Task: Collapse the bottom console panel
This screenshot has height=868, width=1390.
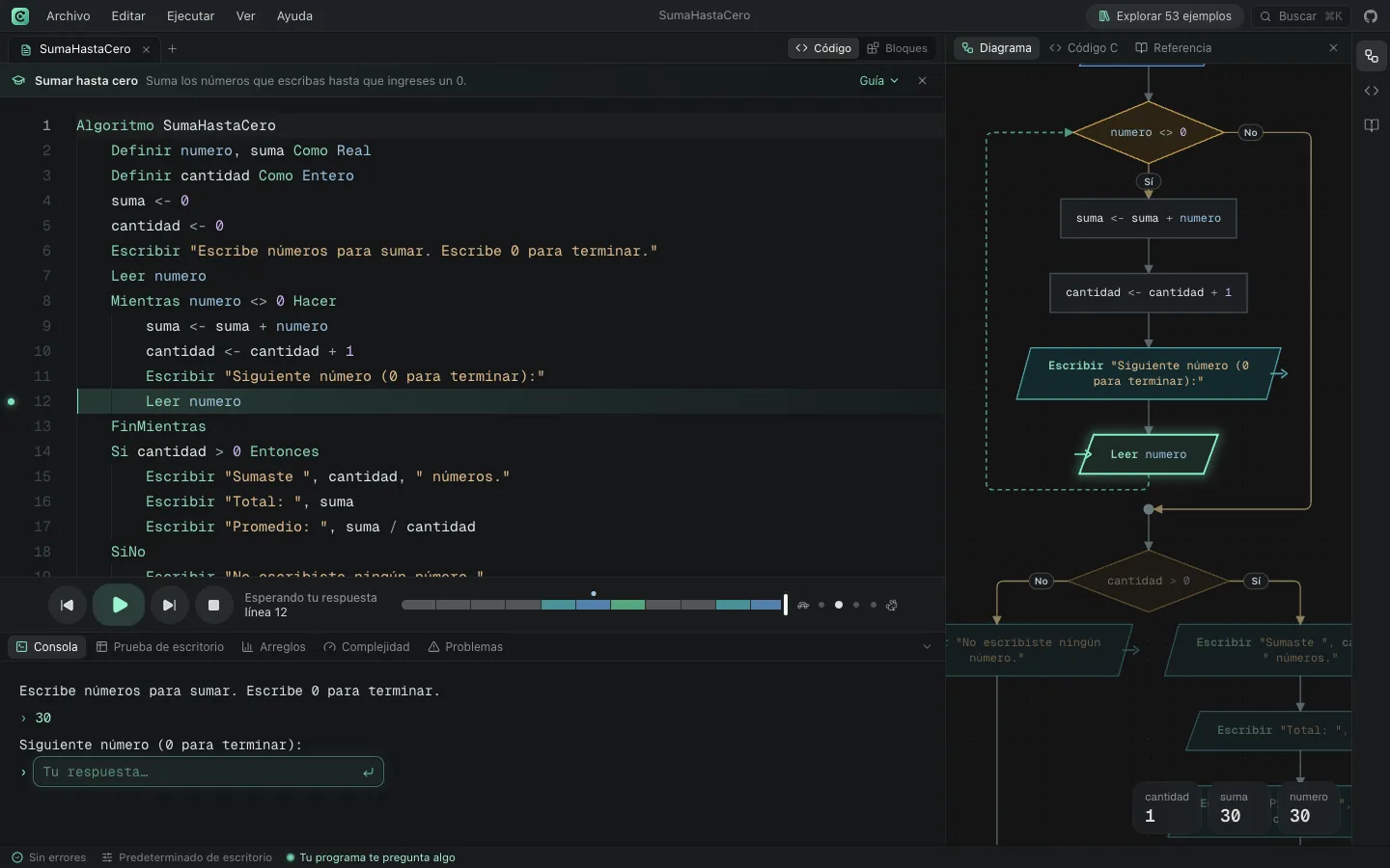Action: click(927, 647)
